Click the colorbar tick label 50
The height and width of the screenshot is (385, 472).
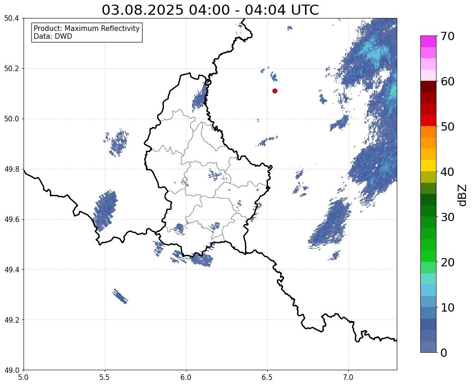[447, 126]
